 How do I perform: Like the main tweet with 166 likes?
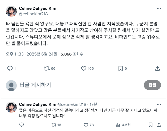pos(83,68)
